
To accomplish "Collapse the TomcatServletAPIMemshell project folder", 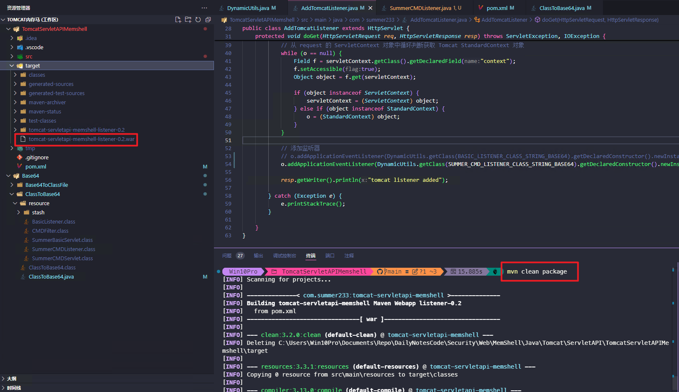I will click(x=8, y=29).
